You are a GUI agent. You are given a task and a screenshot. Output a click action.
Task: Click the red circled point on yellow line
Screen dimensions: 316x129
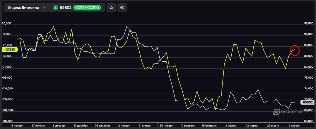click(295, 50)
